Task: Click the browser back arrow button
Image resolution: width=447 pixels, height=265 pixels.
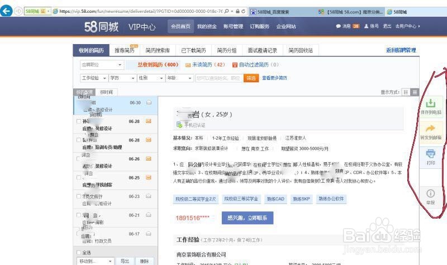Action: (x=6, y=11)
